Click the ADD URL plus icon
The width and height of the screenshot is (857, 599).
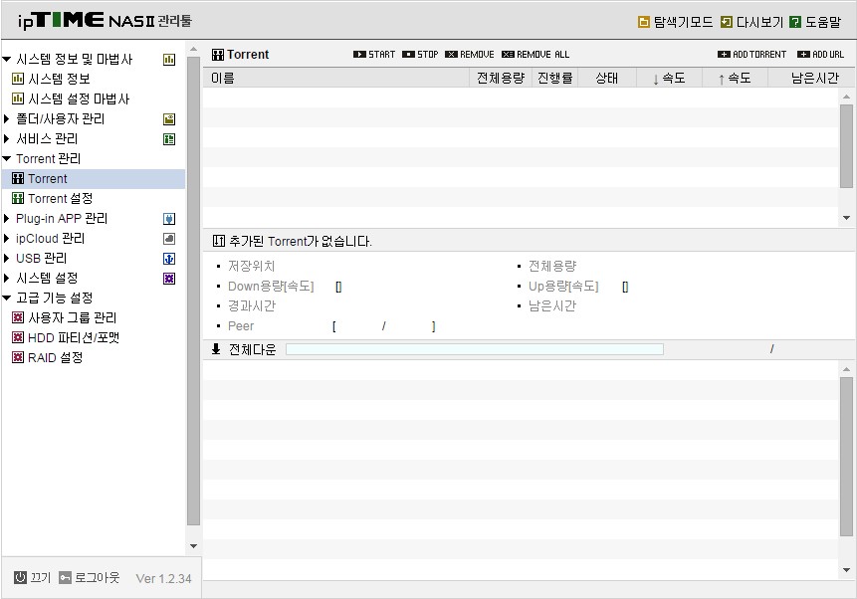coord(803,55)
